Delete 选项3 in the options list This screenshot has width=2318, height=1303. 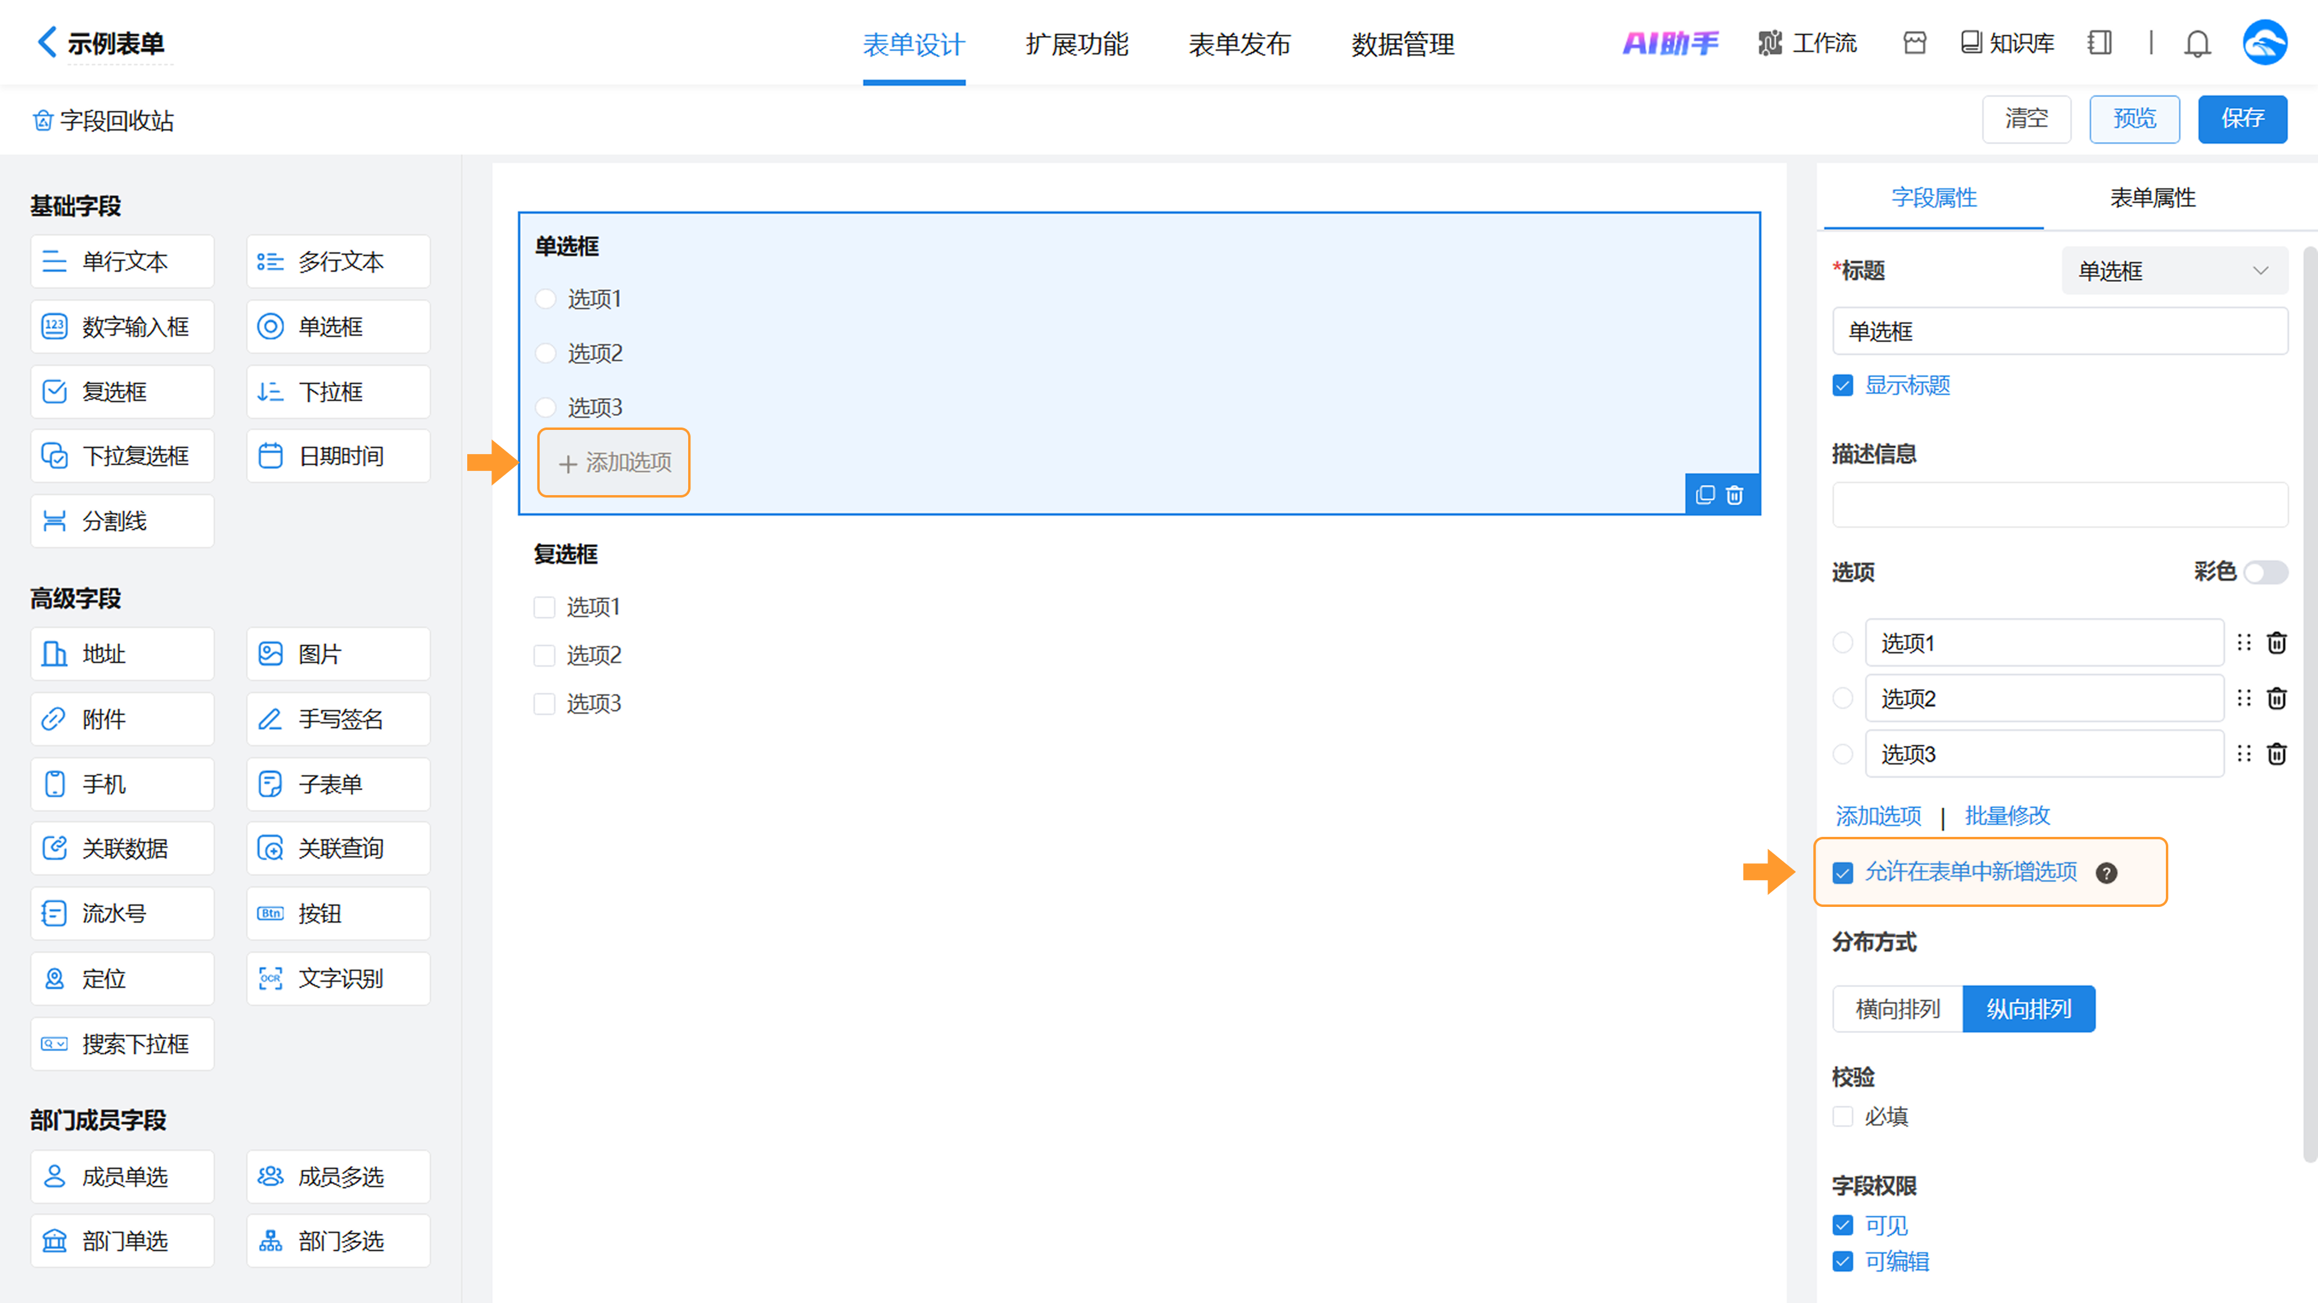2276,754
